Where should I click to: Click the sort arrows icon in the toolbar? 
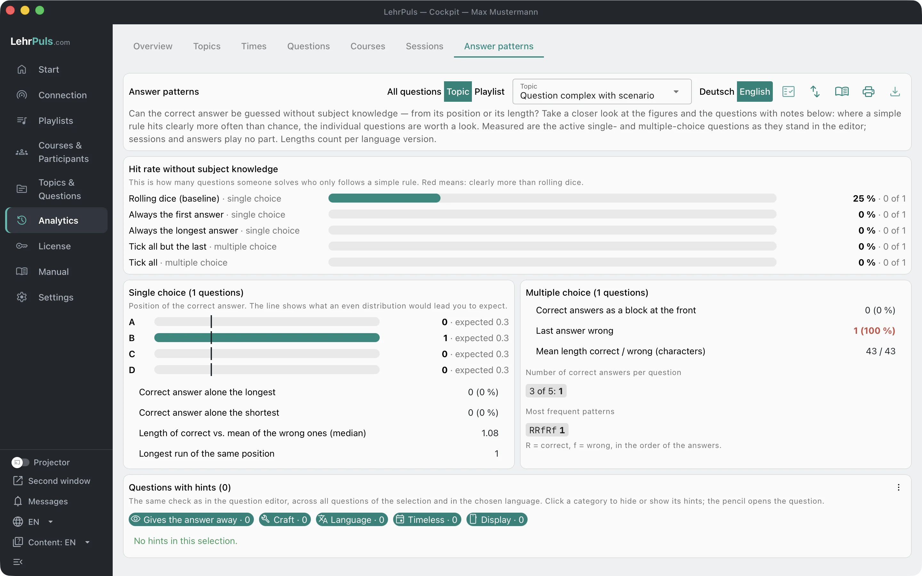click(x=815, y=92)
